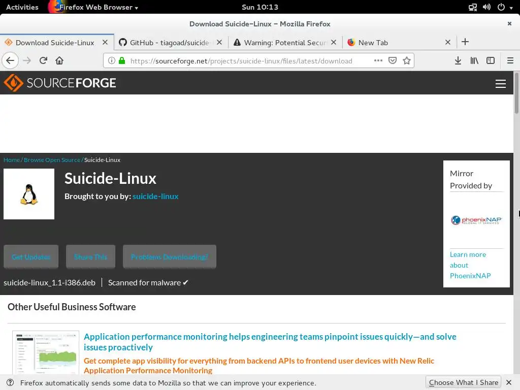This screenshot has width=520, height=390.
Task: Close the Firefox window
Action: (x=509, y=23)
